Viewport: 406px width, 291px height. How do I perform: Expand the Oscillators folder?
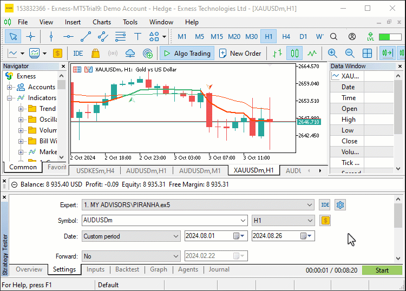click(21, 120)
